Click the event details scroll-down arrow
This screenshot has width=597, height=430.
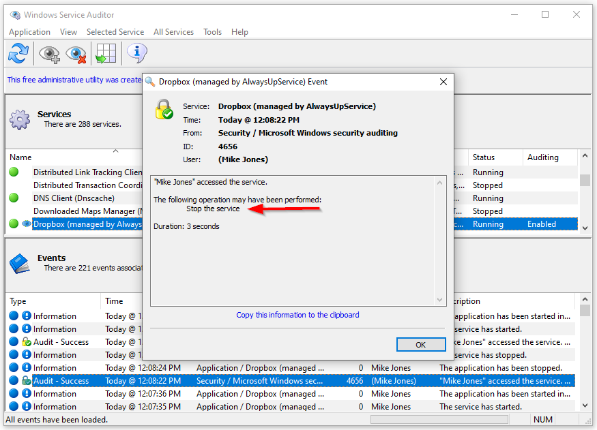pyautogui.click(x=440, y=300)
